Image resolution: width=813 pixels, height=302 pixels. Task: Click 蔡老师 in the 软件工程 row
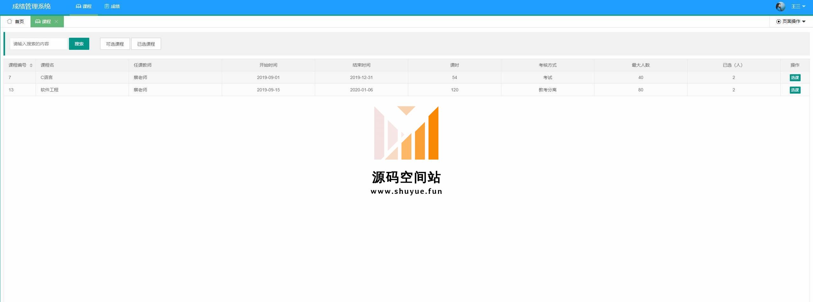(x=140, y=90)
